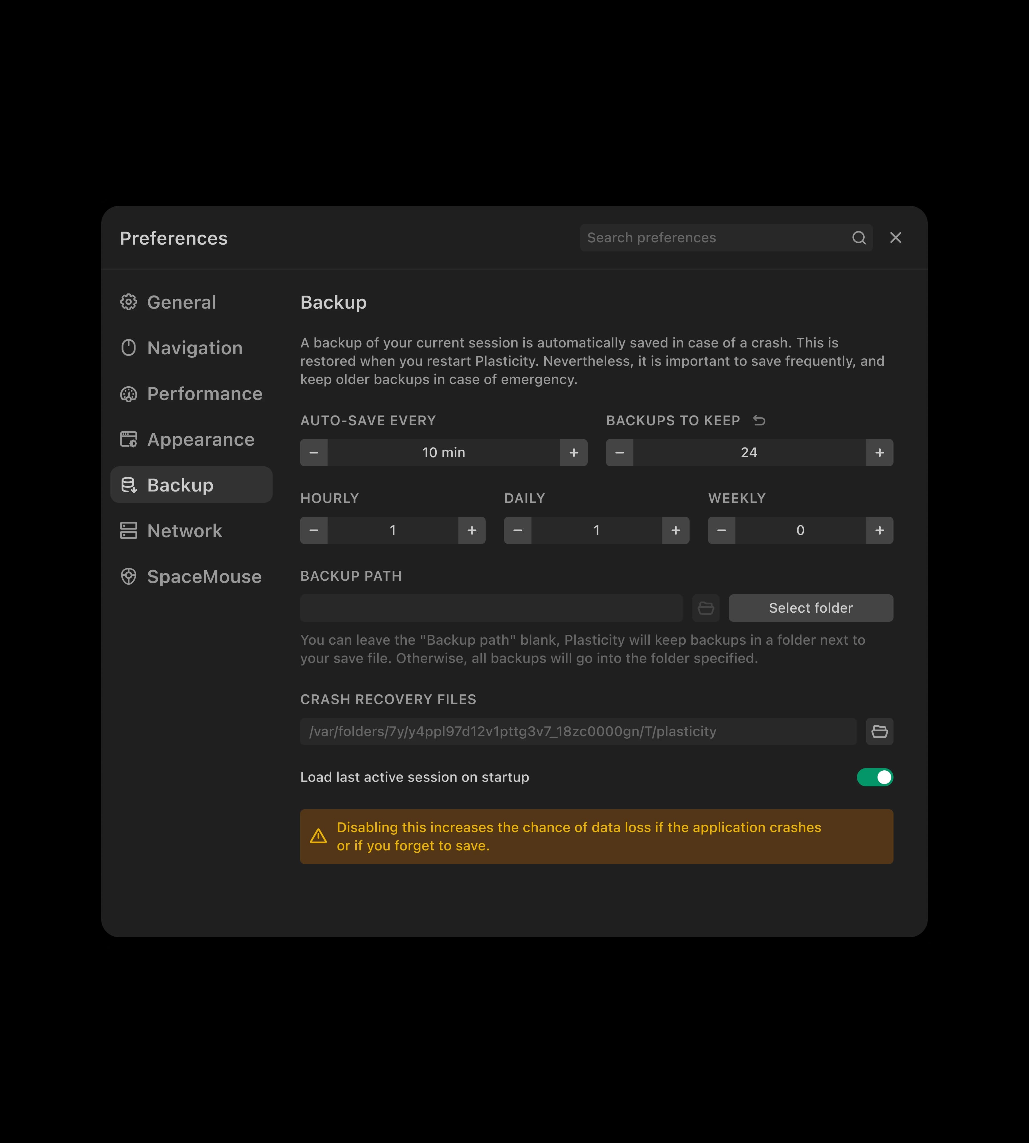Screen dimensions: 1029x1143
Task: Click the Performance gauge icon
Action: point(128,394)
